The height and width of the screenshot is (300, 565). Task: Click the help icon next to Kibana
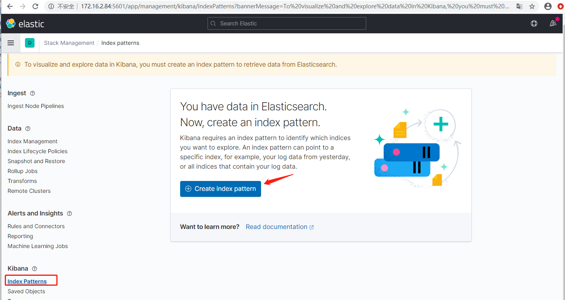pos(35,269)
